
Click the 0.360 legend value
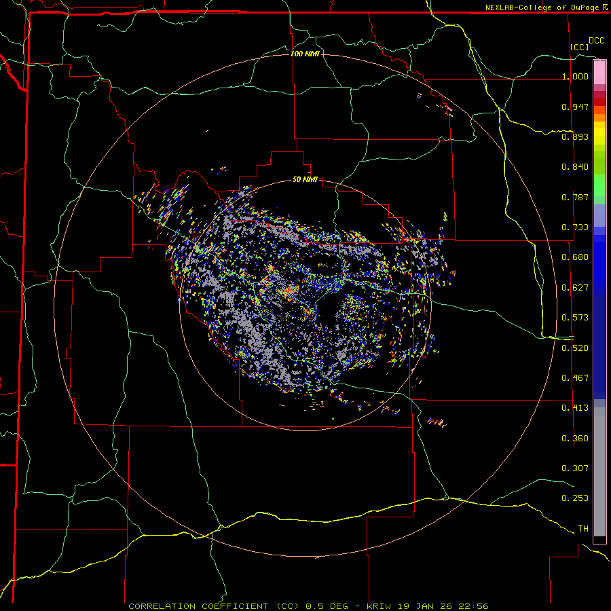coord(575,439)
